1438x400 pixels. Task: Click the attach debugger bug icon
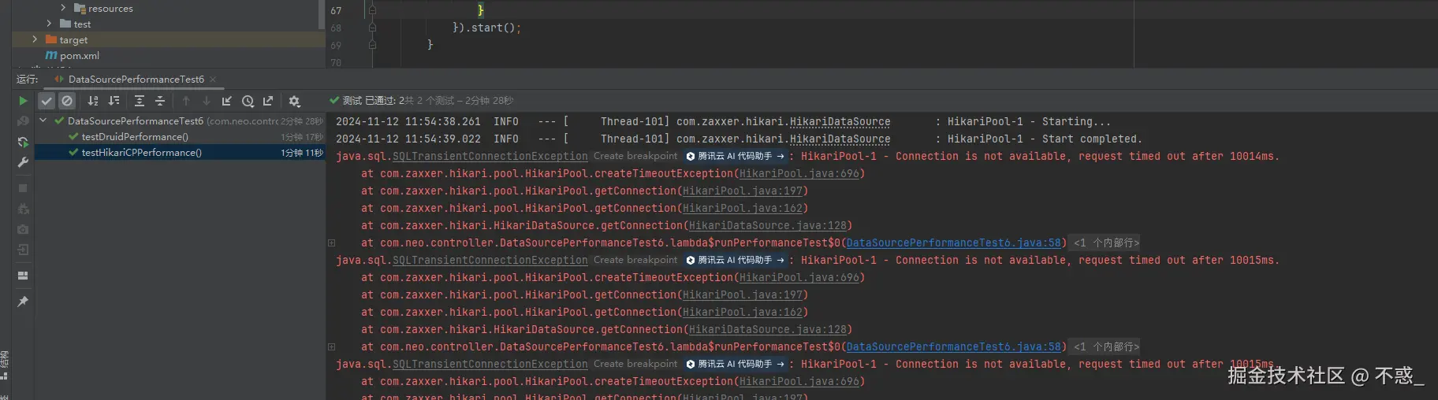23,209
